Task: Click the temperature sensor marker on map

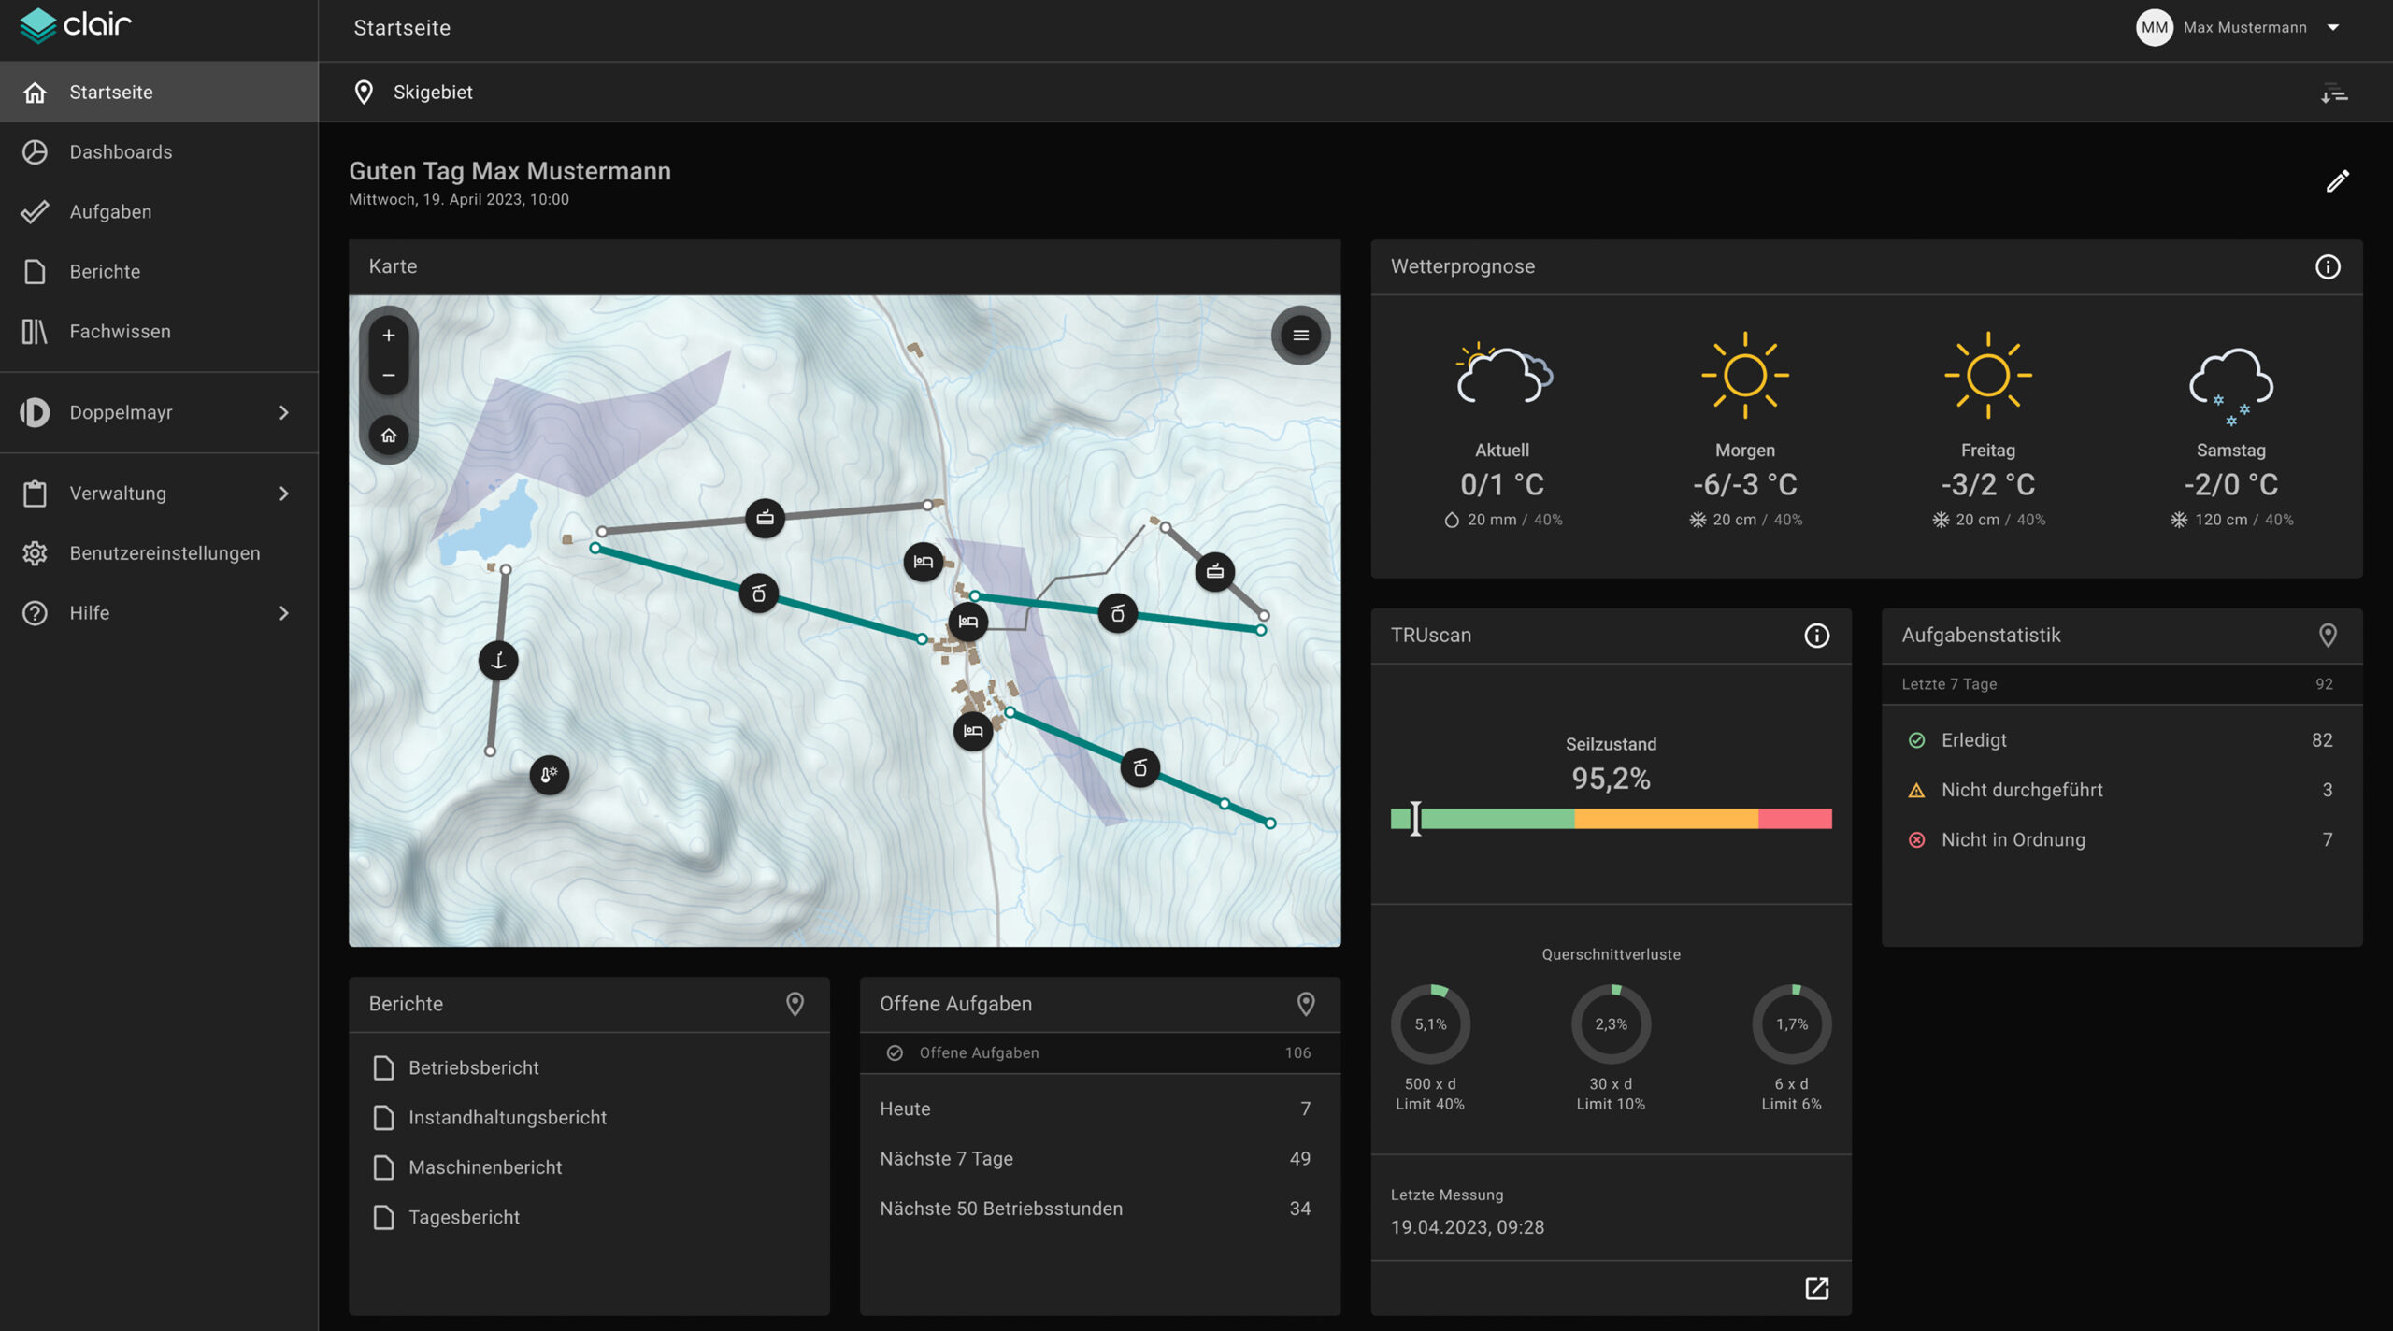Action: 550,775
